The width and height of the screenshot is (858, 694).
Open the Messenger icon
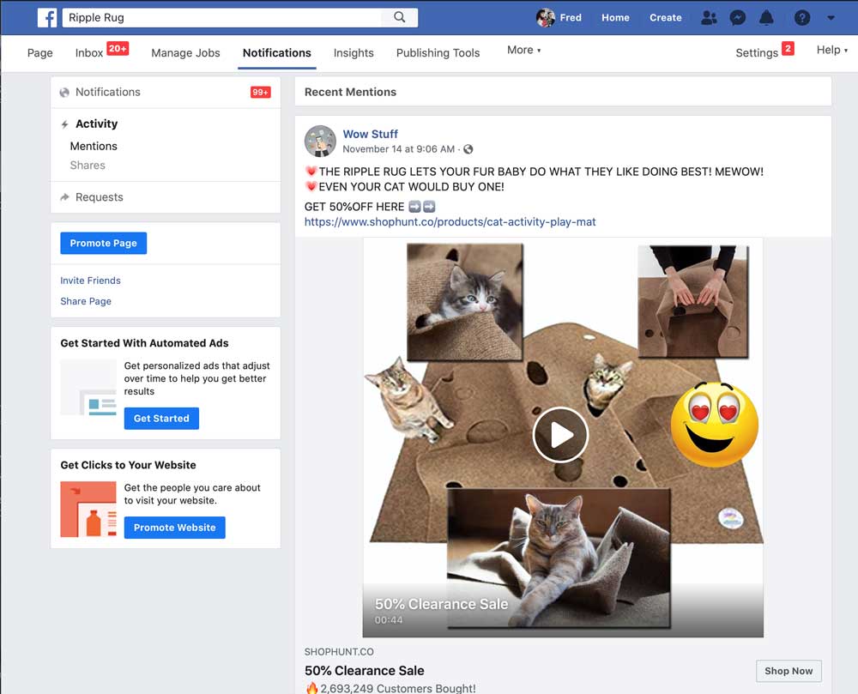738,17
